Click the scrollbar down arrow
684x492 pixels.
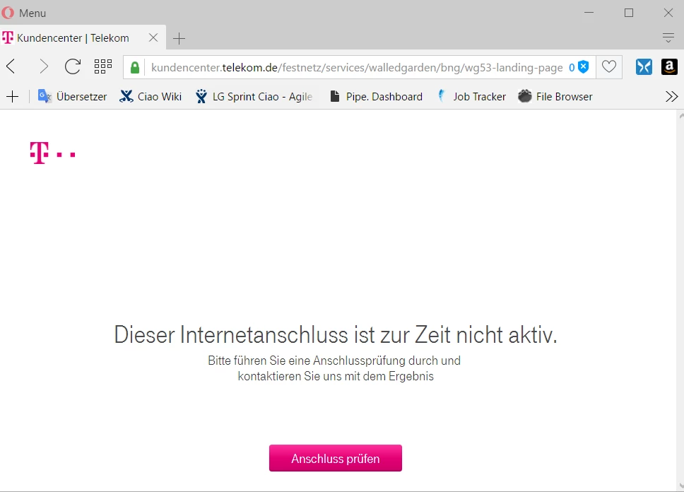(681, 486)
